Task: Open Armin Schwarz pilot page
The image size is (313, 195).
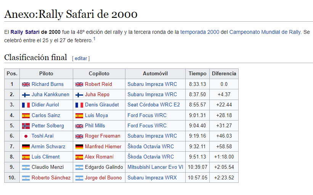Action: [48, 147]
